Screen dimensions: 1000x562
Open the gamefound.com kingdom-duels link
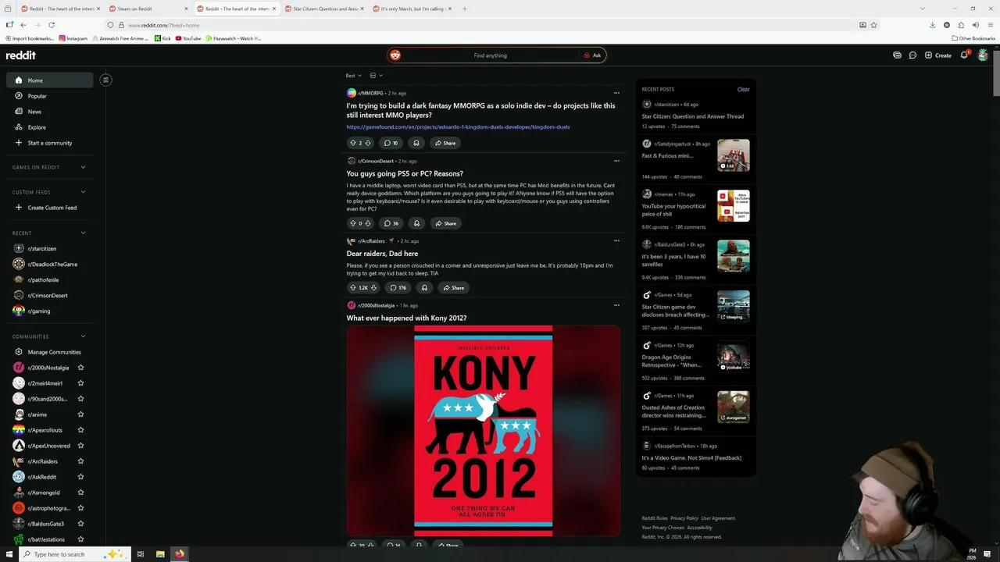point(458,126)
